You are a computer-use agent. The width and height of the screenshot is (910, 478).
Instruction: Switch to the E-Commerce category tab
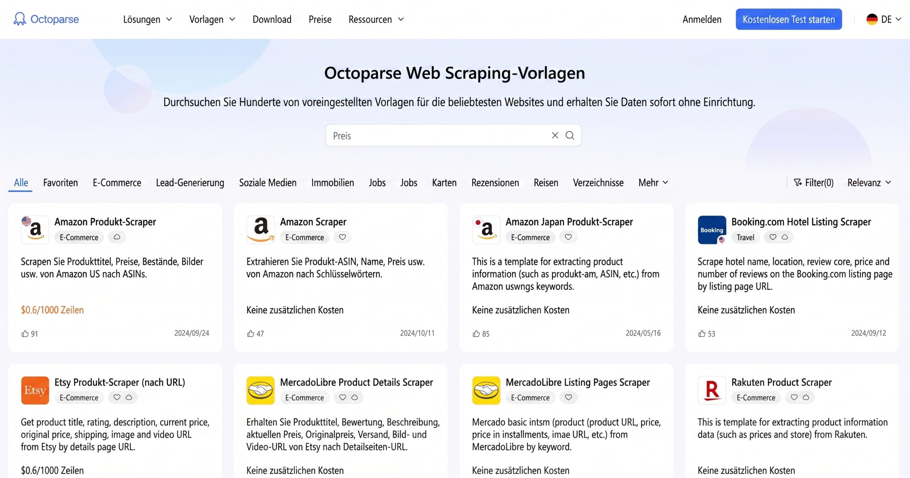(117, 182)
